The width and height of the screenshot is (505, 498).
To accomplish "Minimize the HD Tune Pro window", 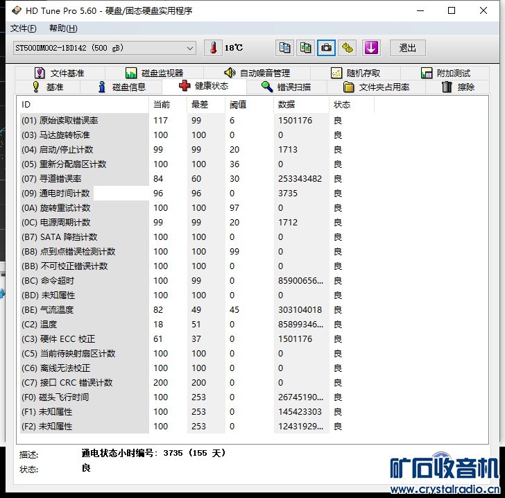I will pyautogui.click(x=420, y=10).
